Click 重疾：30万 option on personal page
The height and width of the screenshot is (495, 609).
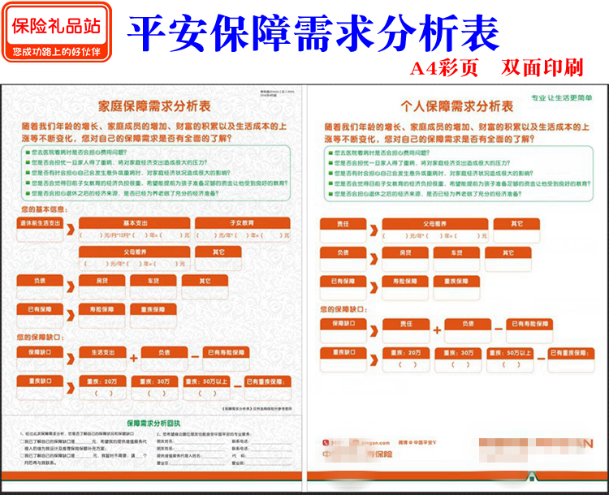458,360
